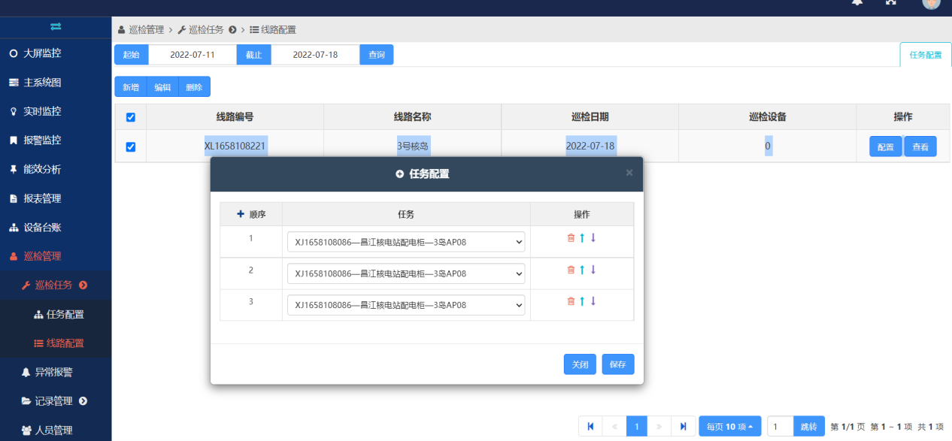The image size is (952, 441).
Task: Open 人员管理 in the sidebar
Action: coord(53,430)
